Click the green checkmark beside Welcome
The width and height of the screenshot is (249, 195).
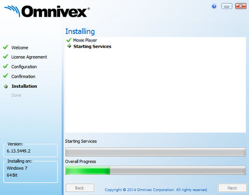click(5, 47)
